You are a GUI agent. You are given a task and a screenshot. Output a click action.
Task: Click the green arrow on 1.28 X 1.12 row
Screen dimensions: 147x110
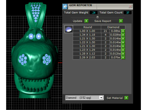[x=123, y=53]
